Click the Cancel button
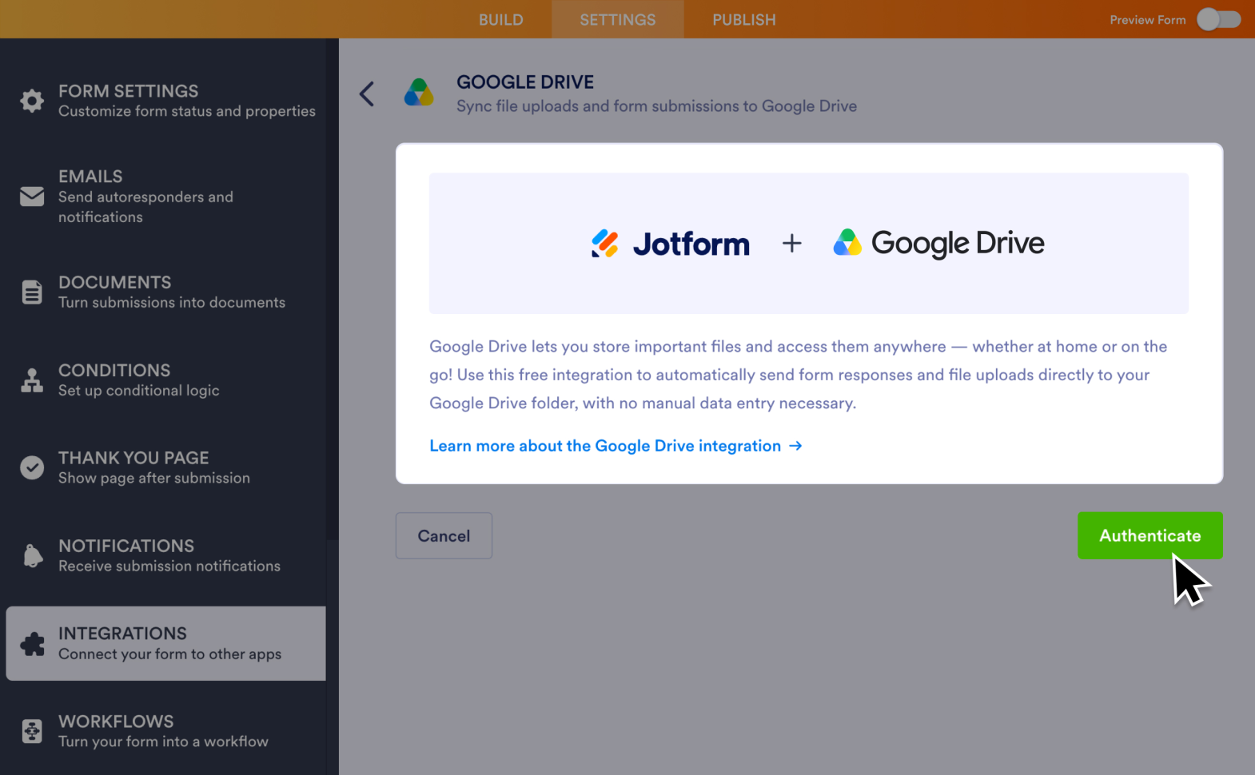 tap(444, 535)
